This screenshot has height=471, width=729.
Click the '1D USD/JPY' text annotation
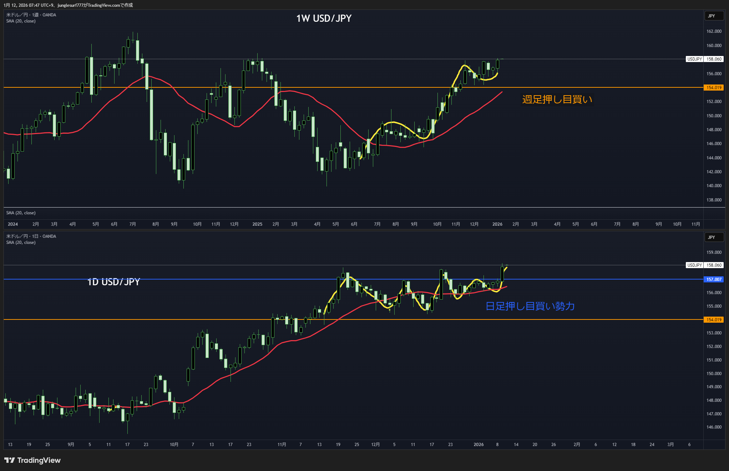point(113,282)
